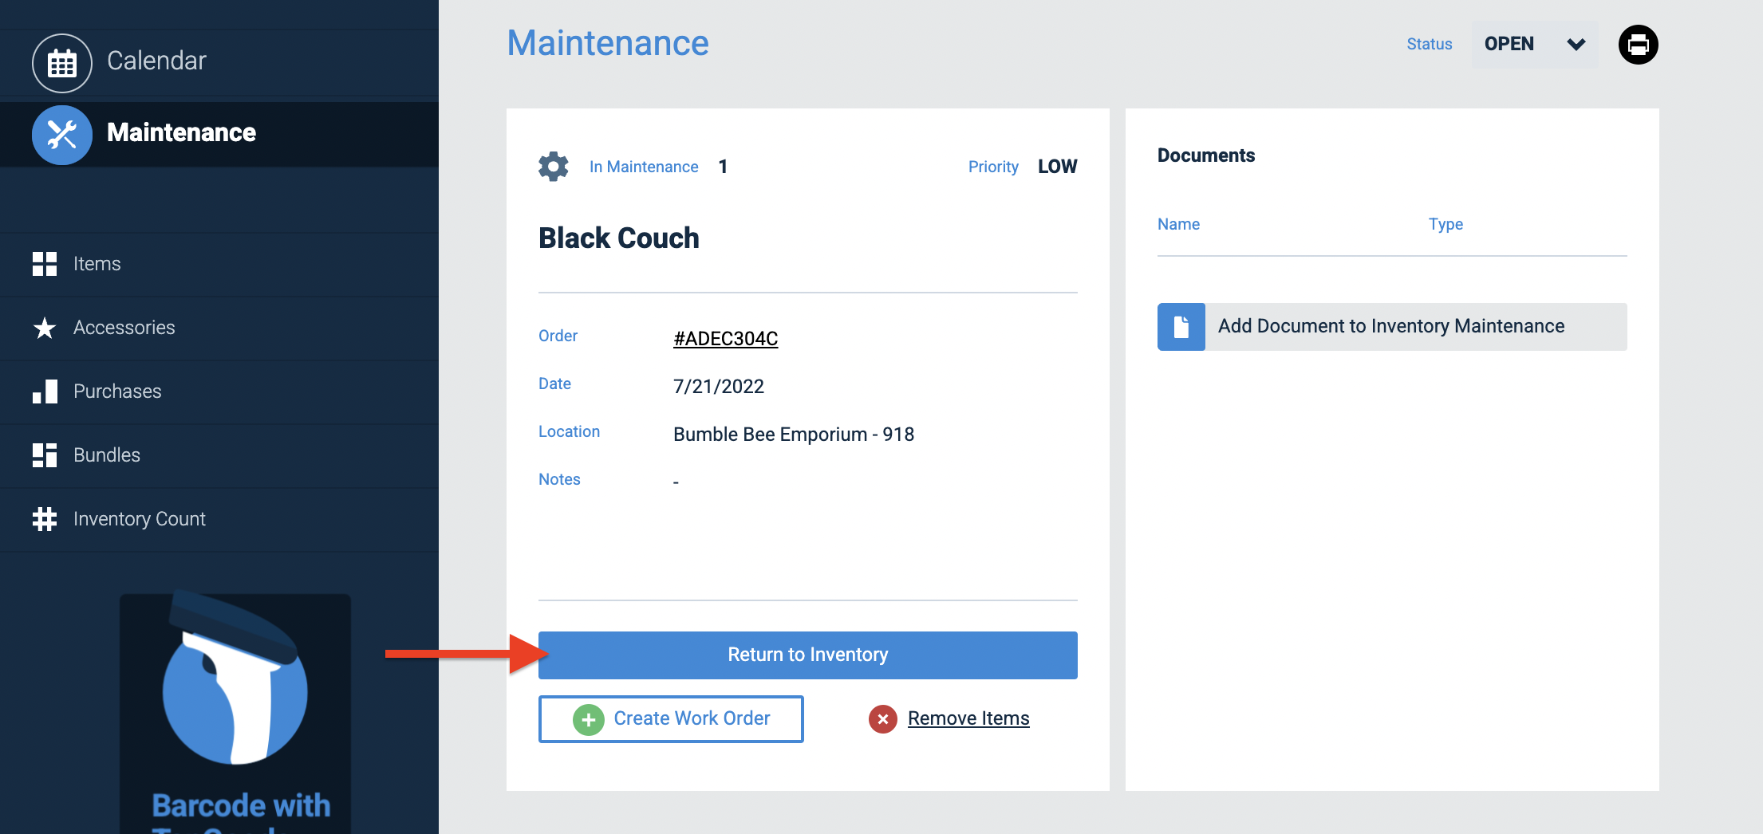
Task: Add Document to Inventory Maintenance
Action: coord(1392,326)
